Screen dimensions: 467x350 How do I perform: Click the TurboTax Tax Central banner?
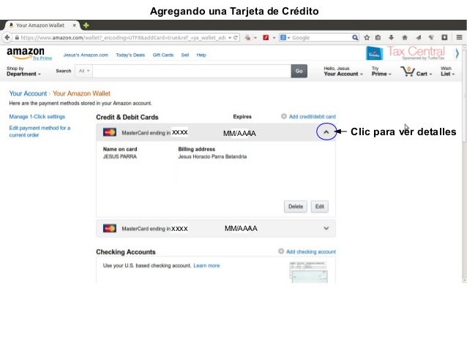pyautogui.click(x=406, y=53)
